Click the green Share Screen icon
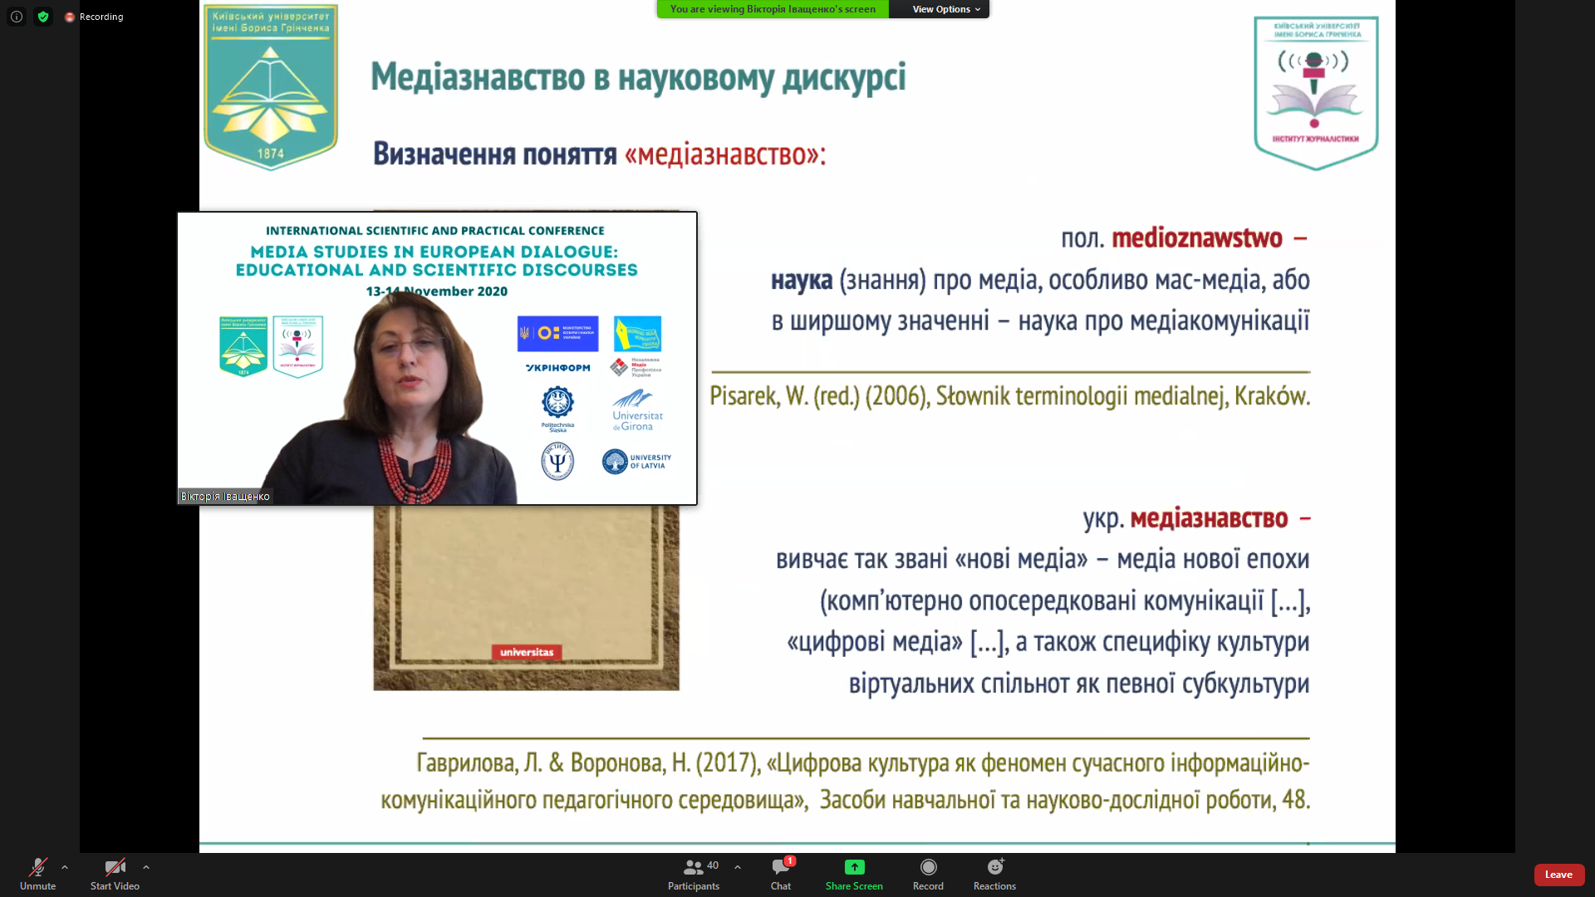Viewport: 1595px width, 897px height. click(854, 867)
